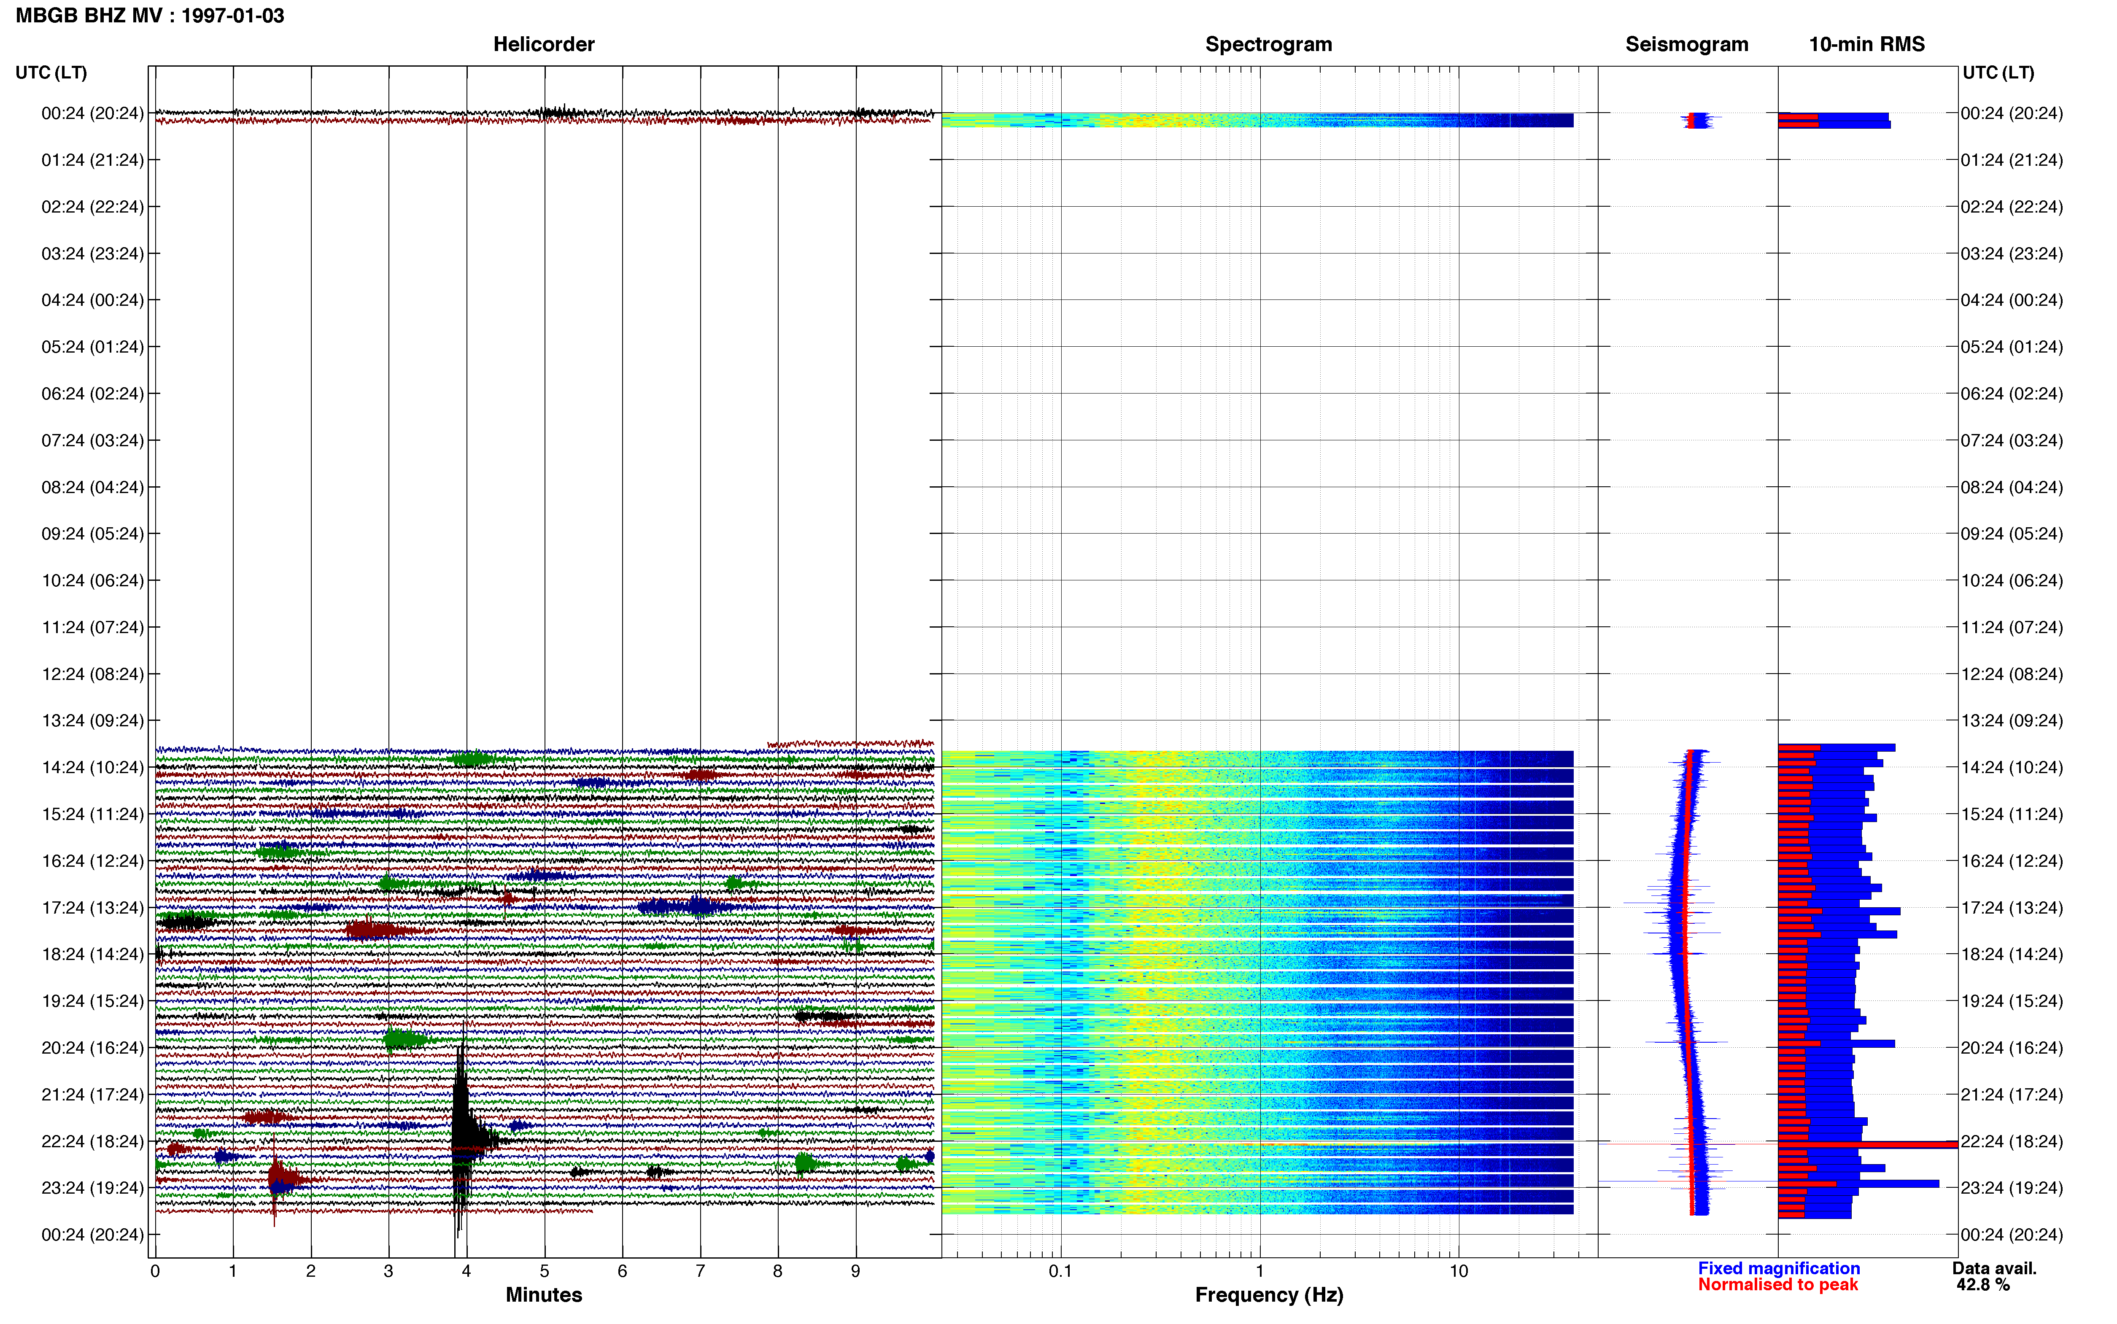Click left axis label '02:24 (22:24)'
This screenshot has width=2117, height=1324.
pos(93,207)
